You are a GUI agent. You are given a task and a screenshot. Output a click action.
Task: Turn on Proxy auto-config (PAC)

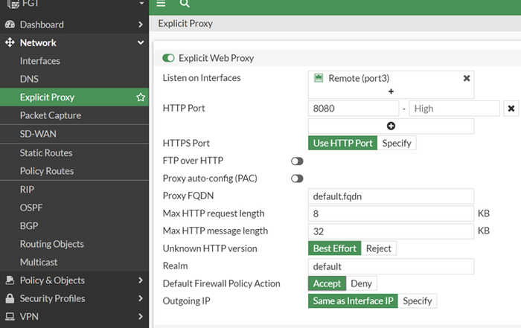click(x=297, y=179)
